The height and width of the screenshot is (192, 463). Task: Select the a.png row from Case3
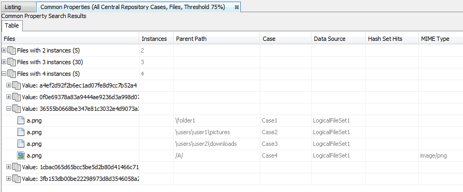[232, 144]
